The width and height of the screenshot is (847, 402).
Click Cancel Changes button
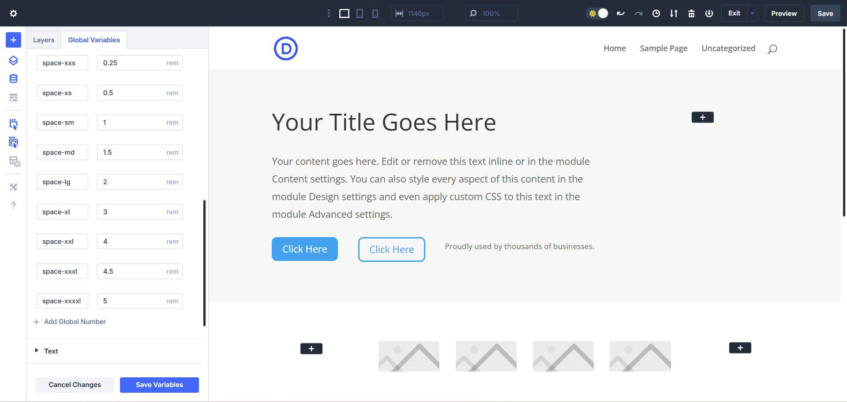[x=75, y=385]
